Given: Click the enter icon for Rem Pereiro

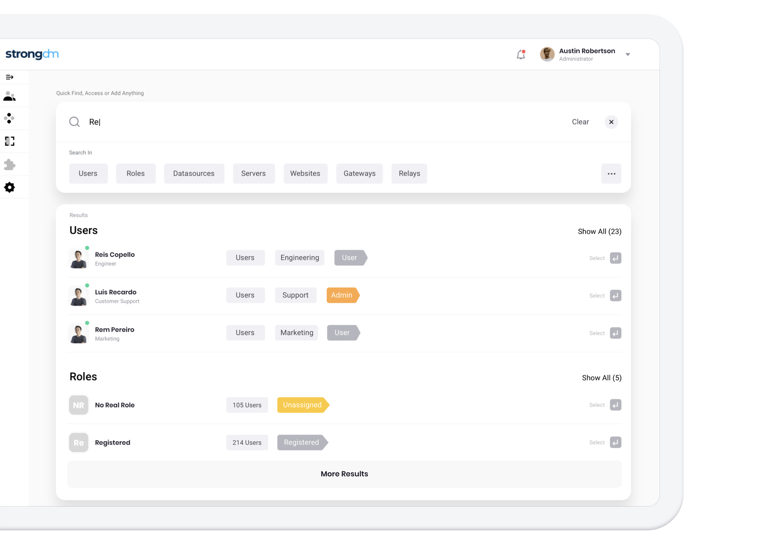Looking at the screenshot, I should tap(615, 333).
